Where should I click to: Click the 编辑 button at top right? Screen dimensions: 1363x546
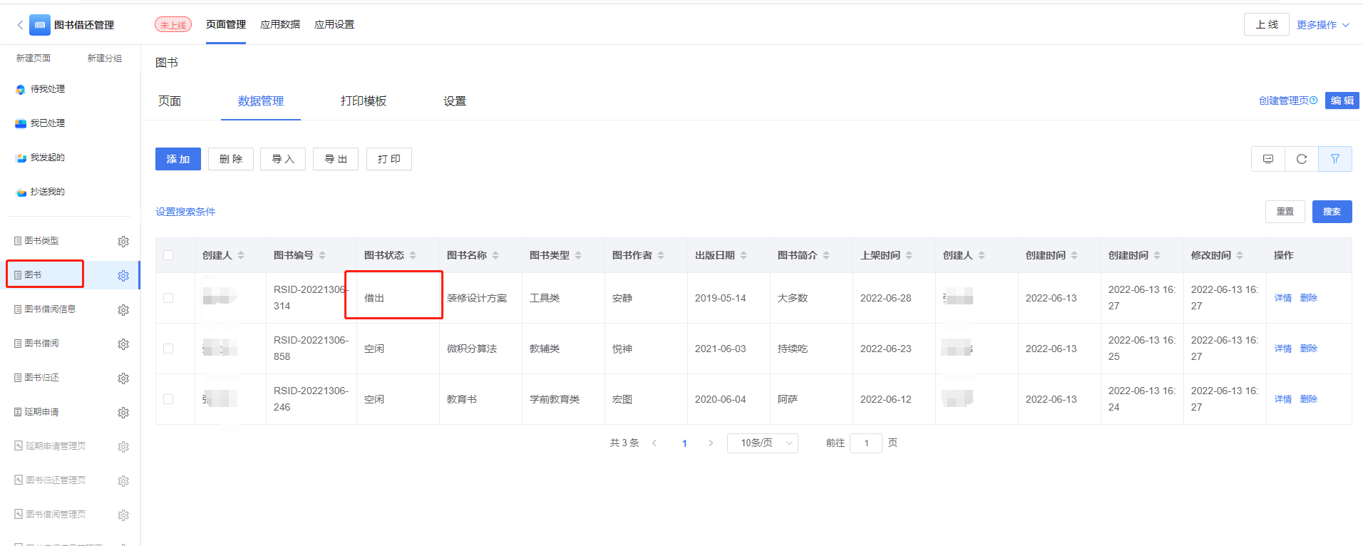(1342, 101)
